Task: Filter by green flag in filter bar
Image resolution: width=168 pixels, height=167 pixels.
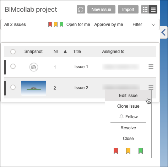Action: pyautogui.click(x=61, y=25)
